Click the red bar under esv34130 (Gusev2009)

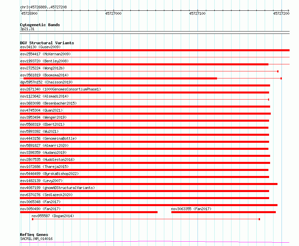coord(155,50)
